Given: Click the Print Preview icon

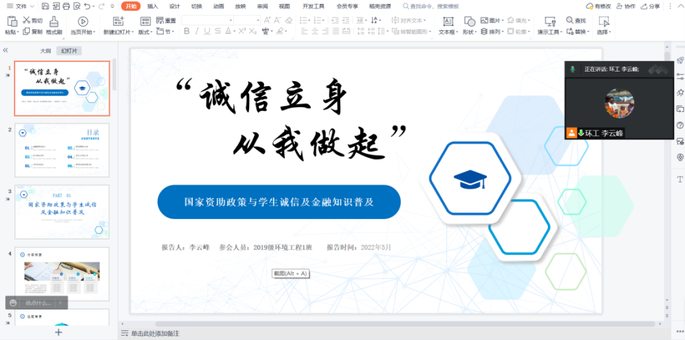Looking at the screenshot, I should (77, 6).
